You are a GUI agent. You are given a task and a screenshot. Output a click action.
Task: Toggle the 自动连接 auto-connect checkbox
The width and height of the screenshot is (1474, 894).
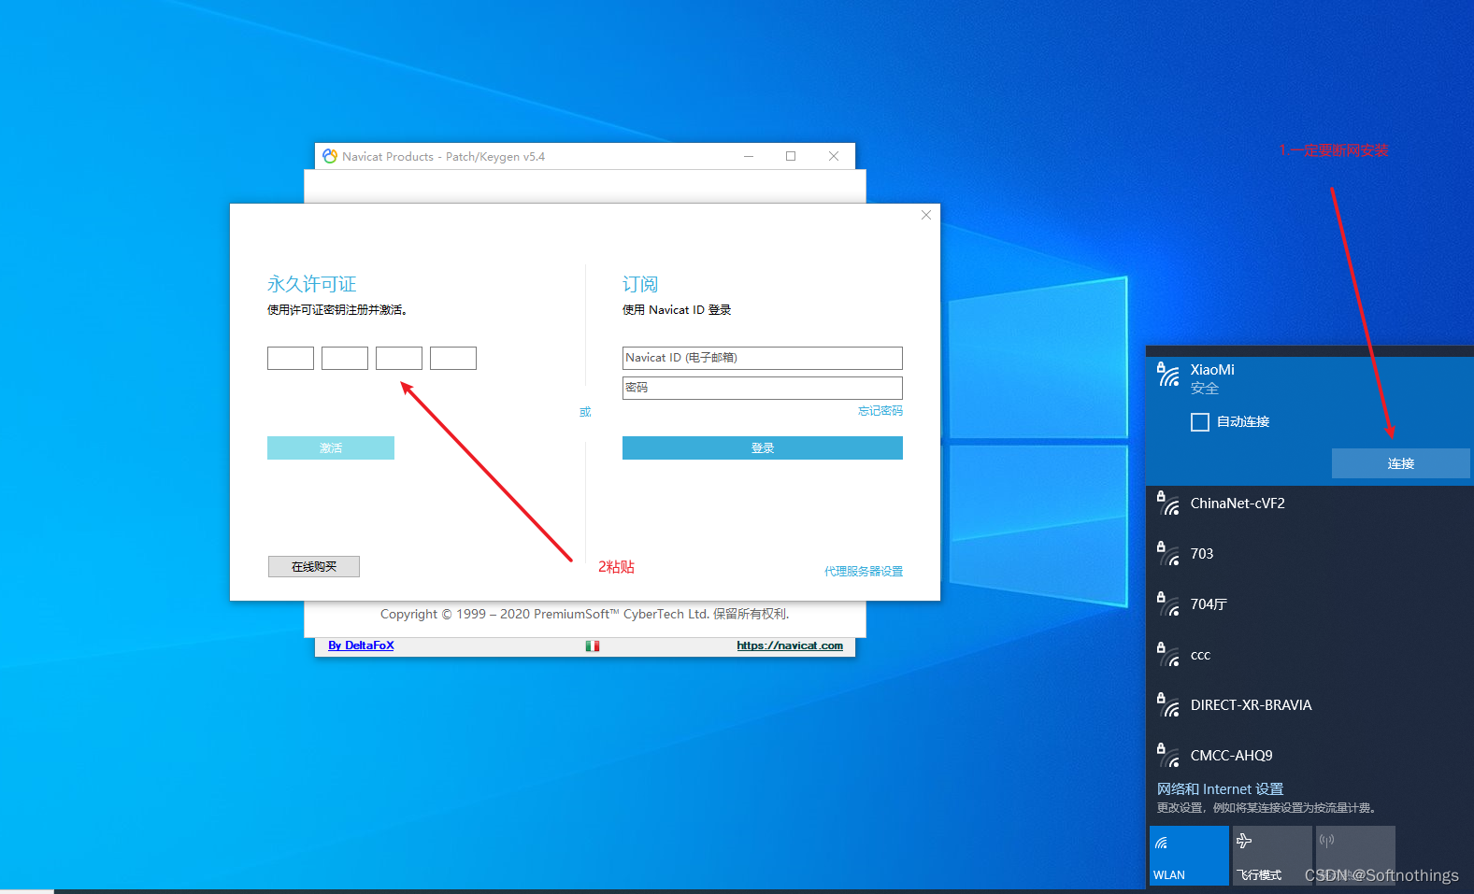click(1200, 422)
